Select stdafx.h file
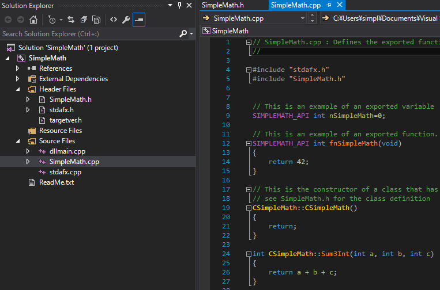This screenshot has height=290, width=440. [x=62, y=110]
